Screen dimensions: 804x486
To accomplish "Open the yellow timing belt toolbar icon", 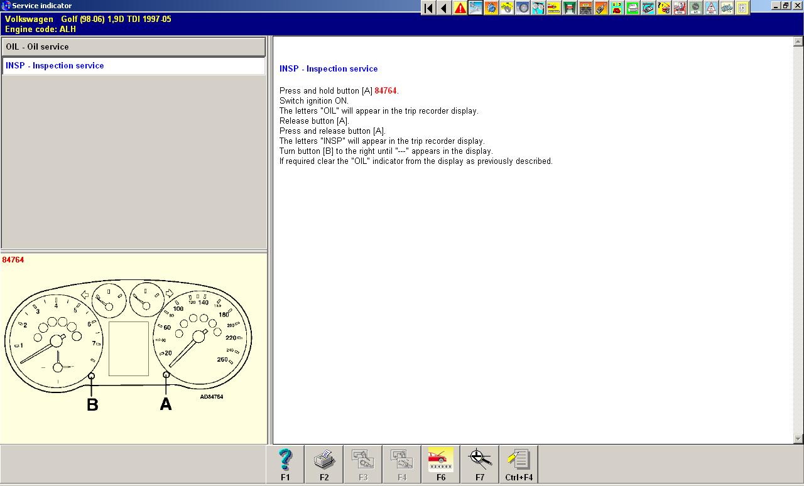I will pyautogui.click(x=507, y=8).
